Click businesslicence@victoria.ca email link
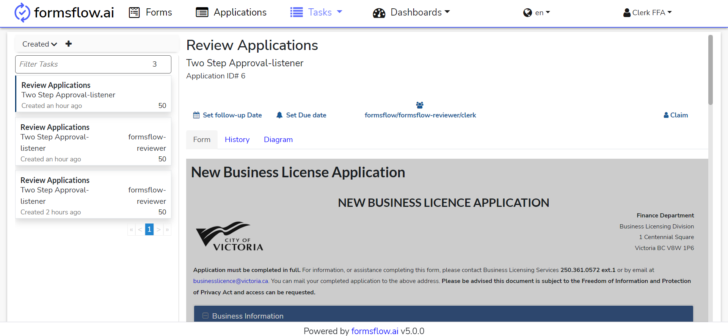 231,281
